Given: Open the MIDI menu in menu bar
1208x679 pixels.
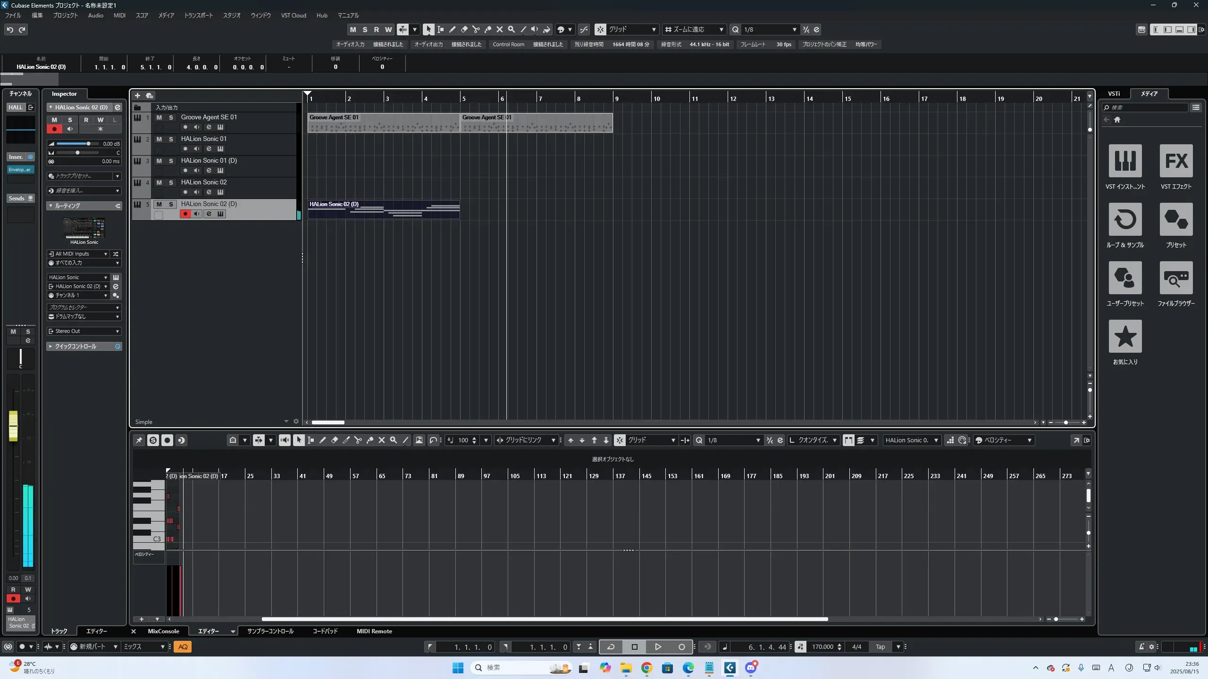Looking at the screenshot, I should point(119,16).
